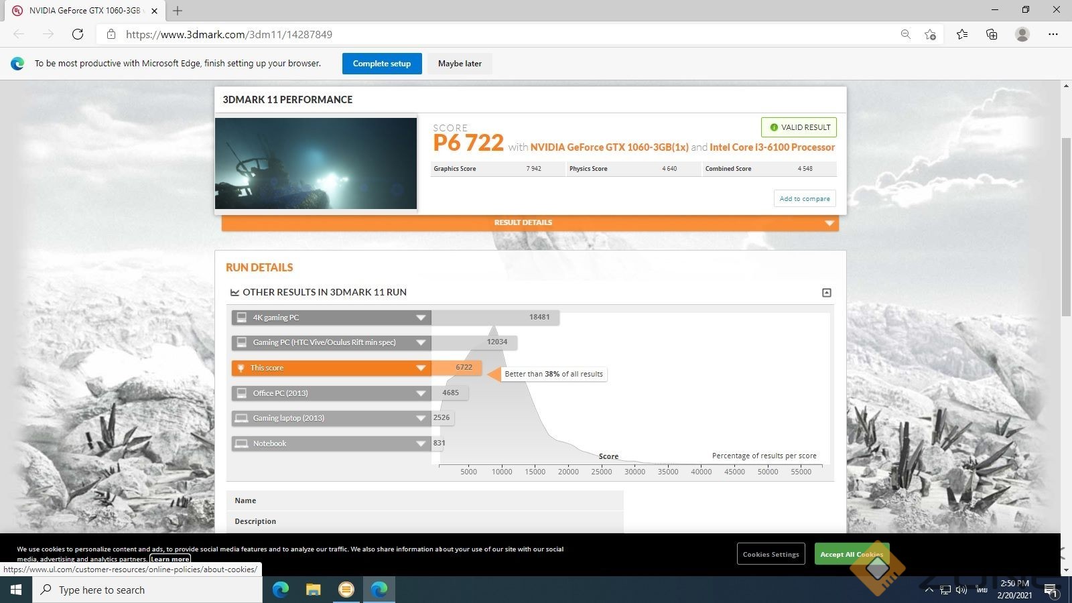Open the yellow round app in taskbar
Screen dimensions: 1072x603
pos(346,590)
